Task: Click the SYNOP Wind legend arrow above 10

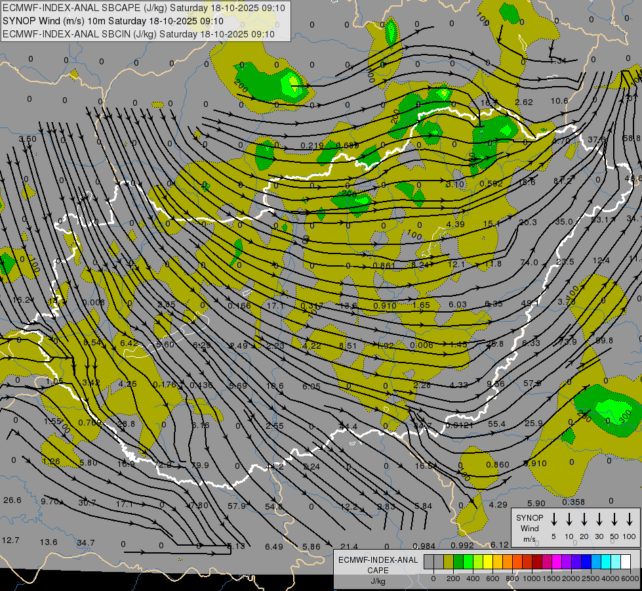Action: (x=569, y=519)
